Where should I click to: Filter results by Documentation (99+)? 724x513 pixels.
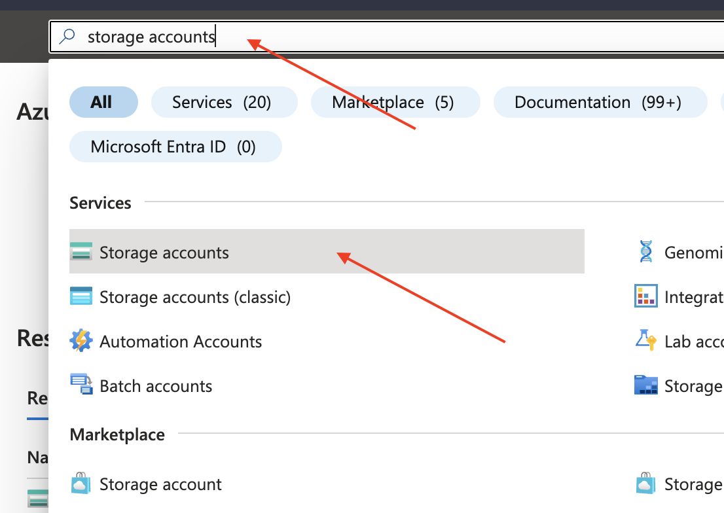click(x=600, y=102)
